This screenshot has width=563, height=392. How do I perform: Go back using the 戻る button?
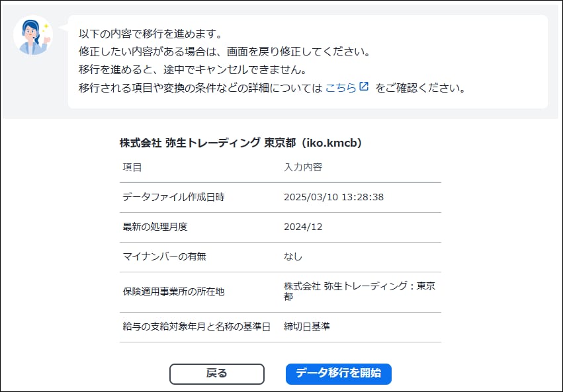coord(217,373)
